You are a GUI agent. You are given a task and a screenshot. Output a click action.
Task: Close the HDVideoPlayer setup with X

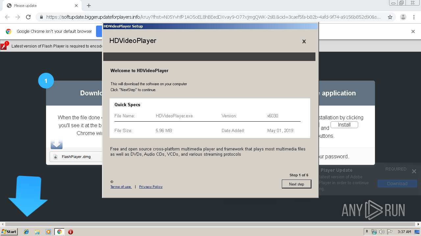coord(304,41)
